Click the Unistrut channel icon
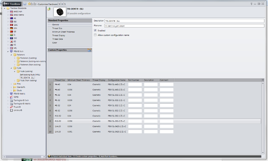Viewport: 268px width, 161px height. coord(11,110)
